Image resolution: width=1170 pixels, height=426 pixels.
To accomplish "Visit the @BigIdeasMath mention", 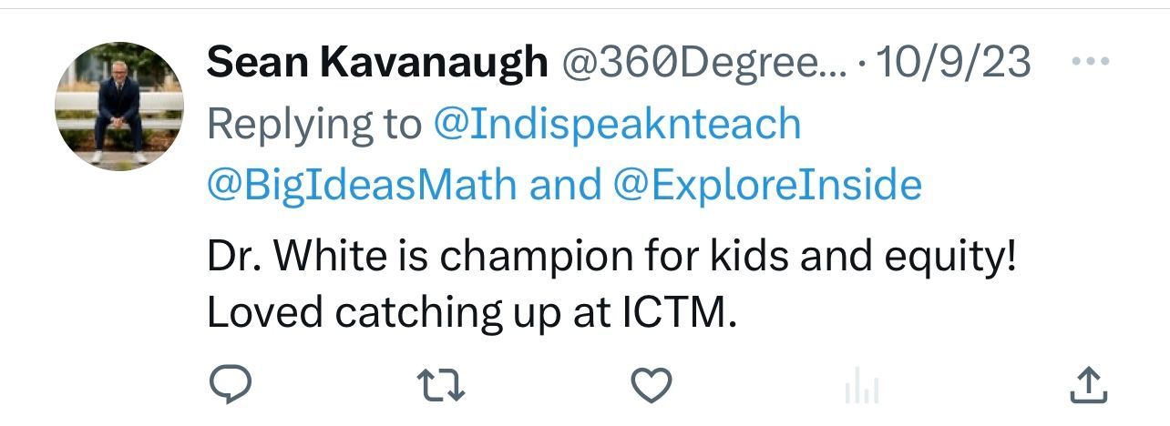I will 362,186.
